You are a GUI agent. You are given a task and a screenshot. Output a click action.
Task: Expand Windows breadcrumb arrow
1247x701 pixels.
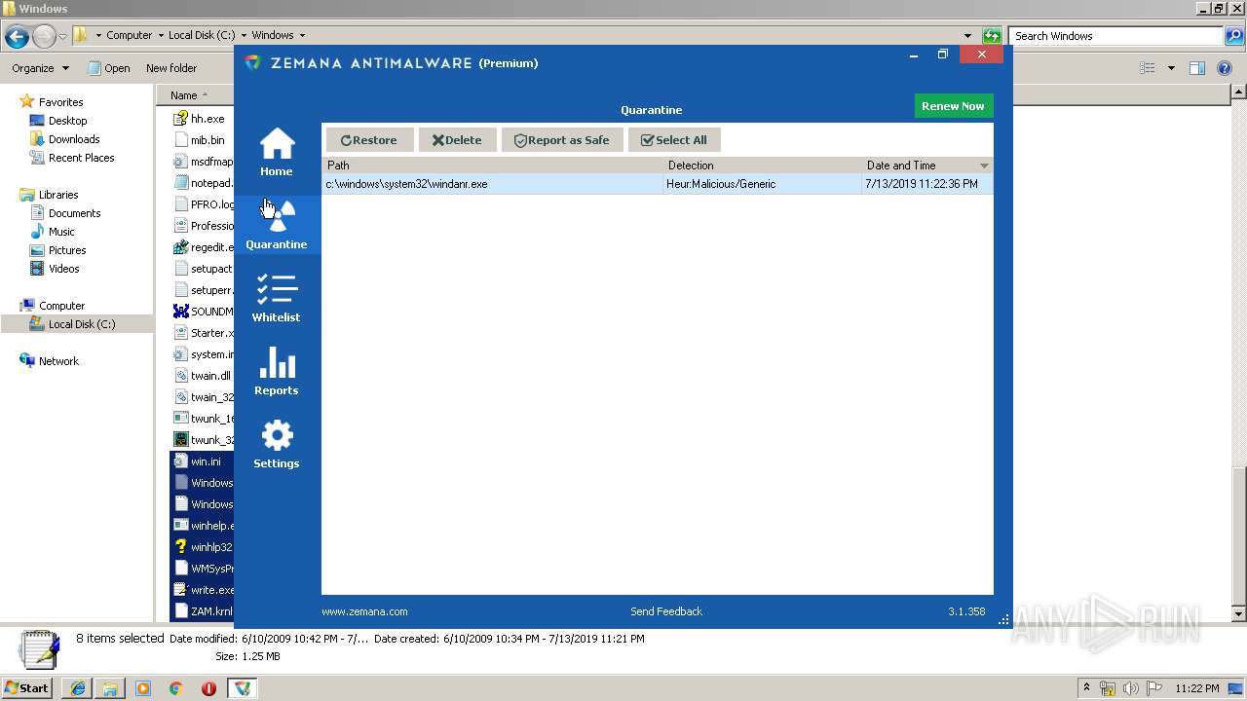pos(302,35)
